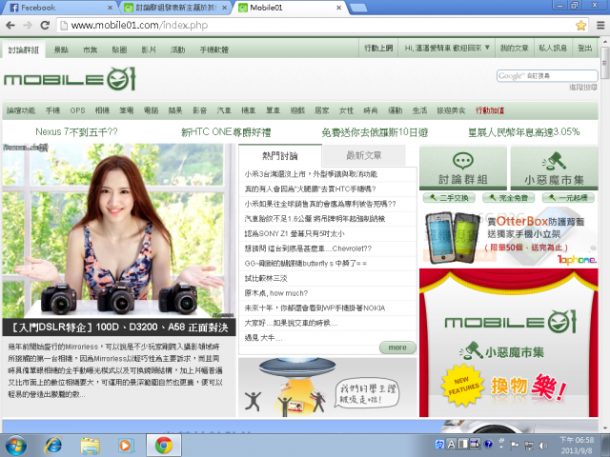The width and height of the screenshot is (610, 457).
Task: Click the page vertical scrollbar thumb
Action: 604,62
